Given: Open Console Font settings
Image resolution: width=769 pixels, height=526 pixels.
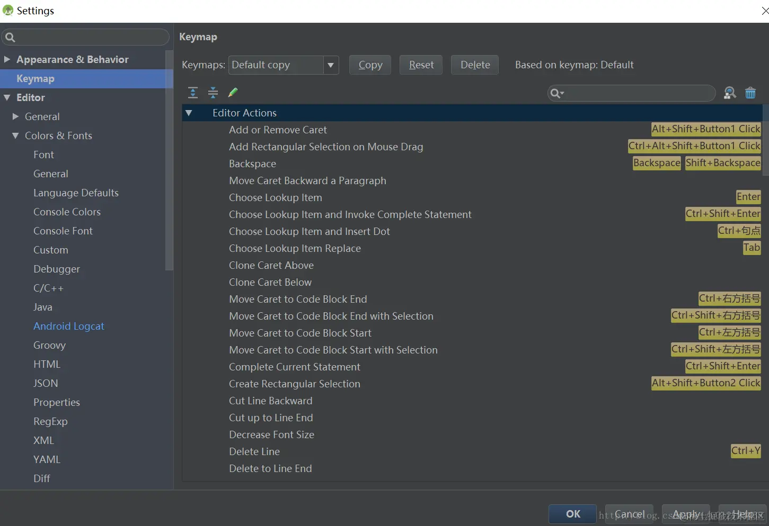Looking at the screenshot, I should [63, 231].
